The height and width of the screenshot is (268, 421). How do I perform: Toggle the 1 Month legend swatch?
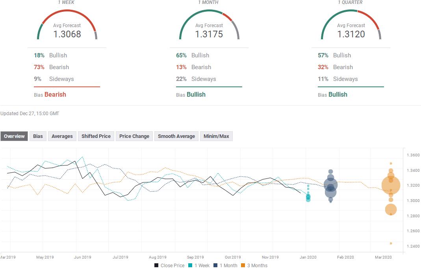coord(215,265)
